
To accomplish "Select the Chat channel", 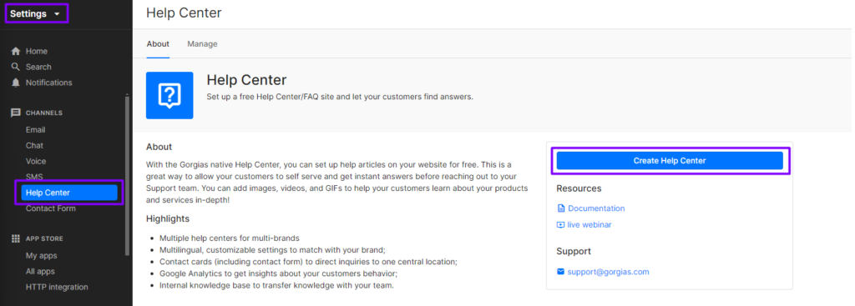I will (34, 146).
